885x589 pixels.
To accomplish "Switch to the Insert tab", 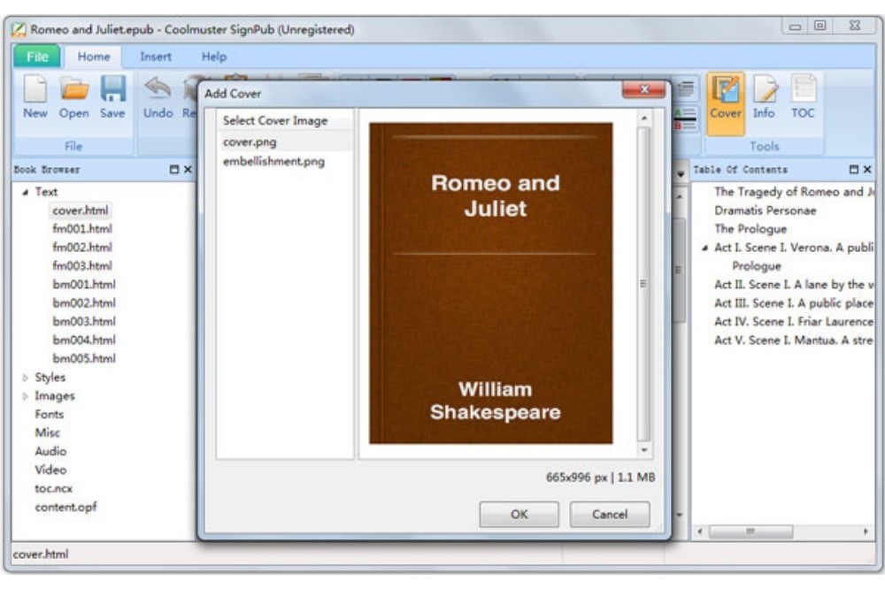I will click(x=156, y=57).
